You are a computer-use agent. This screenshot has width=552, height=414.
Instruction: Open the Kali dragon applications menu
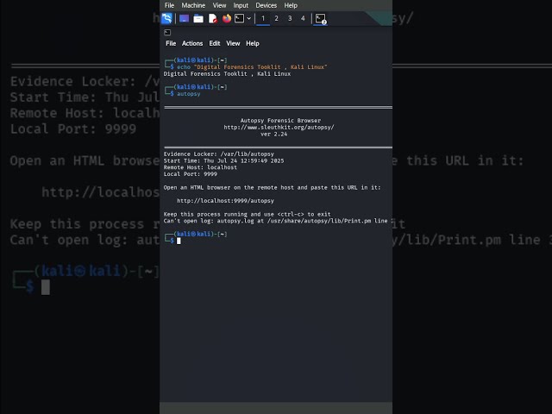pyautogui.click(x=166, y=18)
